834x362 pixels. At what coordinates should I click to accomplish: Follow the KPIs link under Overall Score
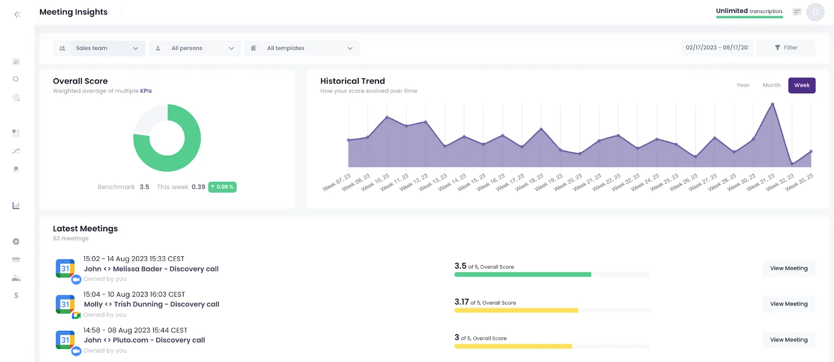(x=146, y=91)
